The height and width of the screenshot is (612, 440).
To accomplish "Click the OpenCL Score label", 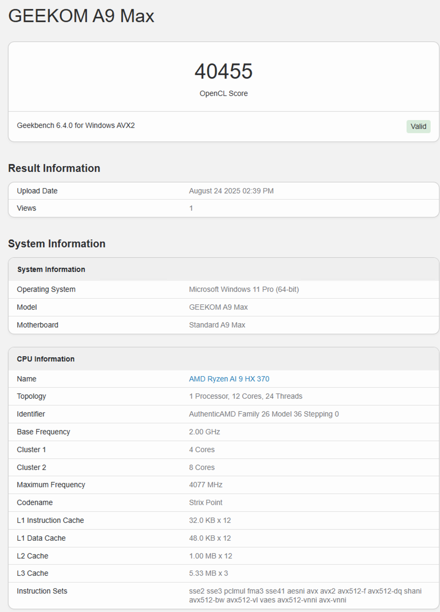I will pos(224,93).
